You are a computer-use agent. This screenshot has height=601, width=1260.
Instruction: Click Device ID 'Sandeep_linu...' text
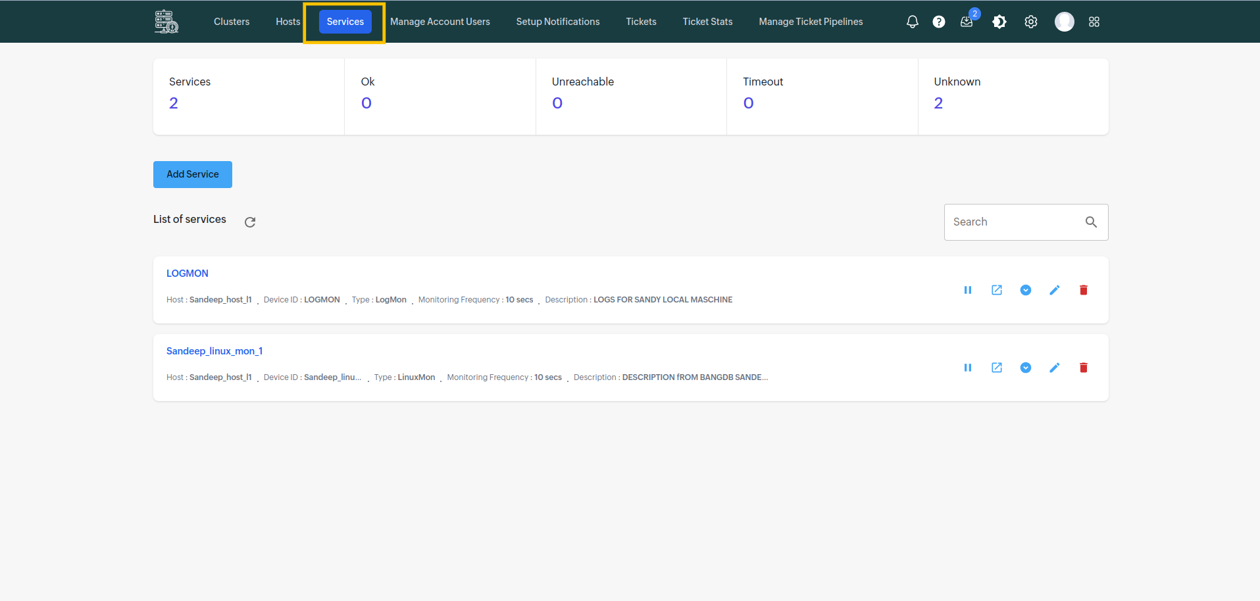(x=333, y=377)
